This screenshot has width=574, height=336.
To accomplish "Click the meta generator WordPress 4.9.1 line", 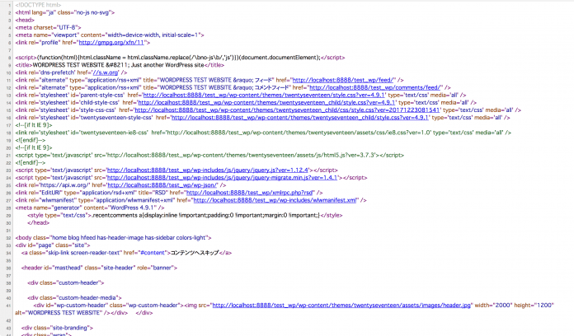I will 90,208.
